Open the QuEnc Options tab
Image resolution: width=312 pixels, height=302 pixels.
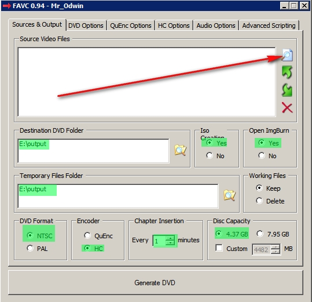[x=131, y=26]
